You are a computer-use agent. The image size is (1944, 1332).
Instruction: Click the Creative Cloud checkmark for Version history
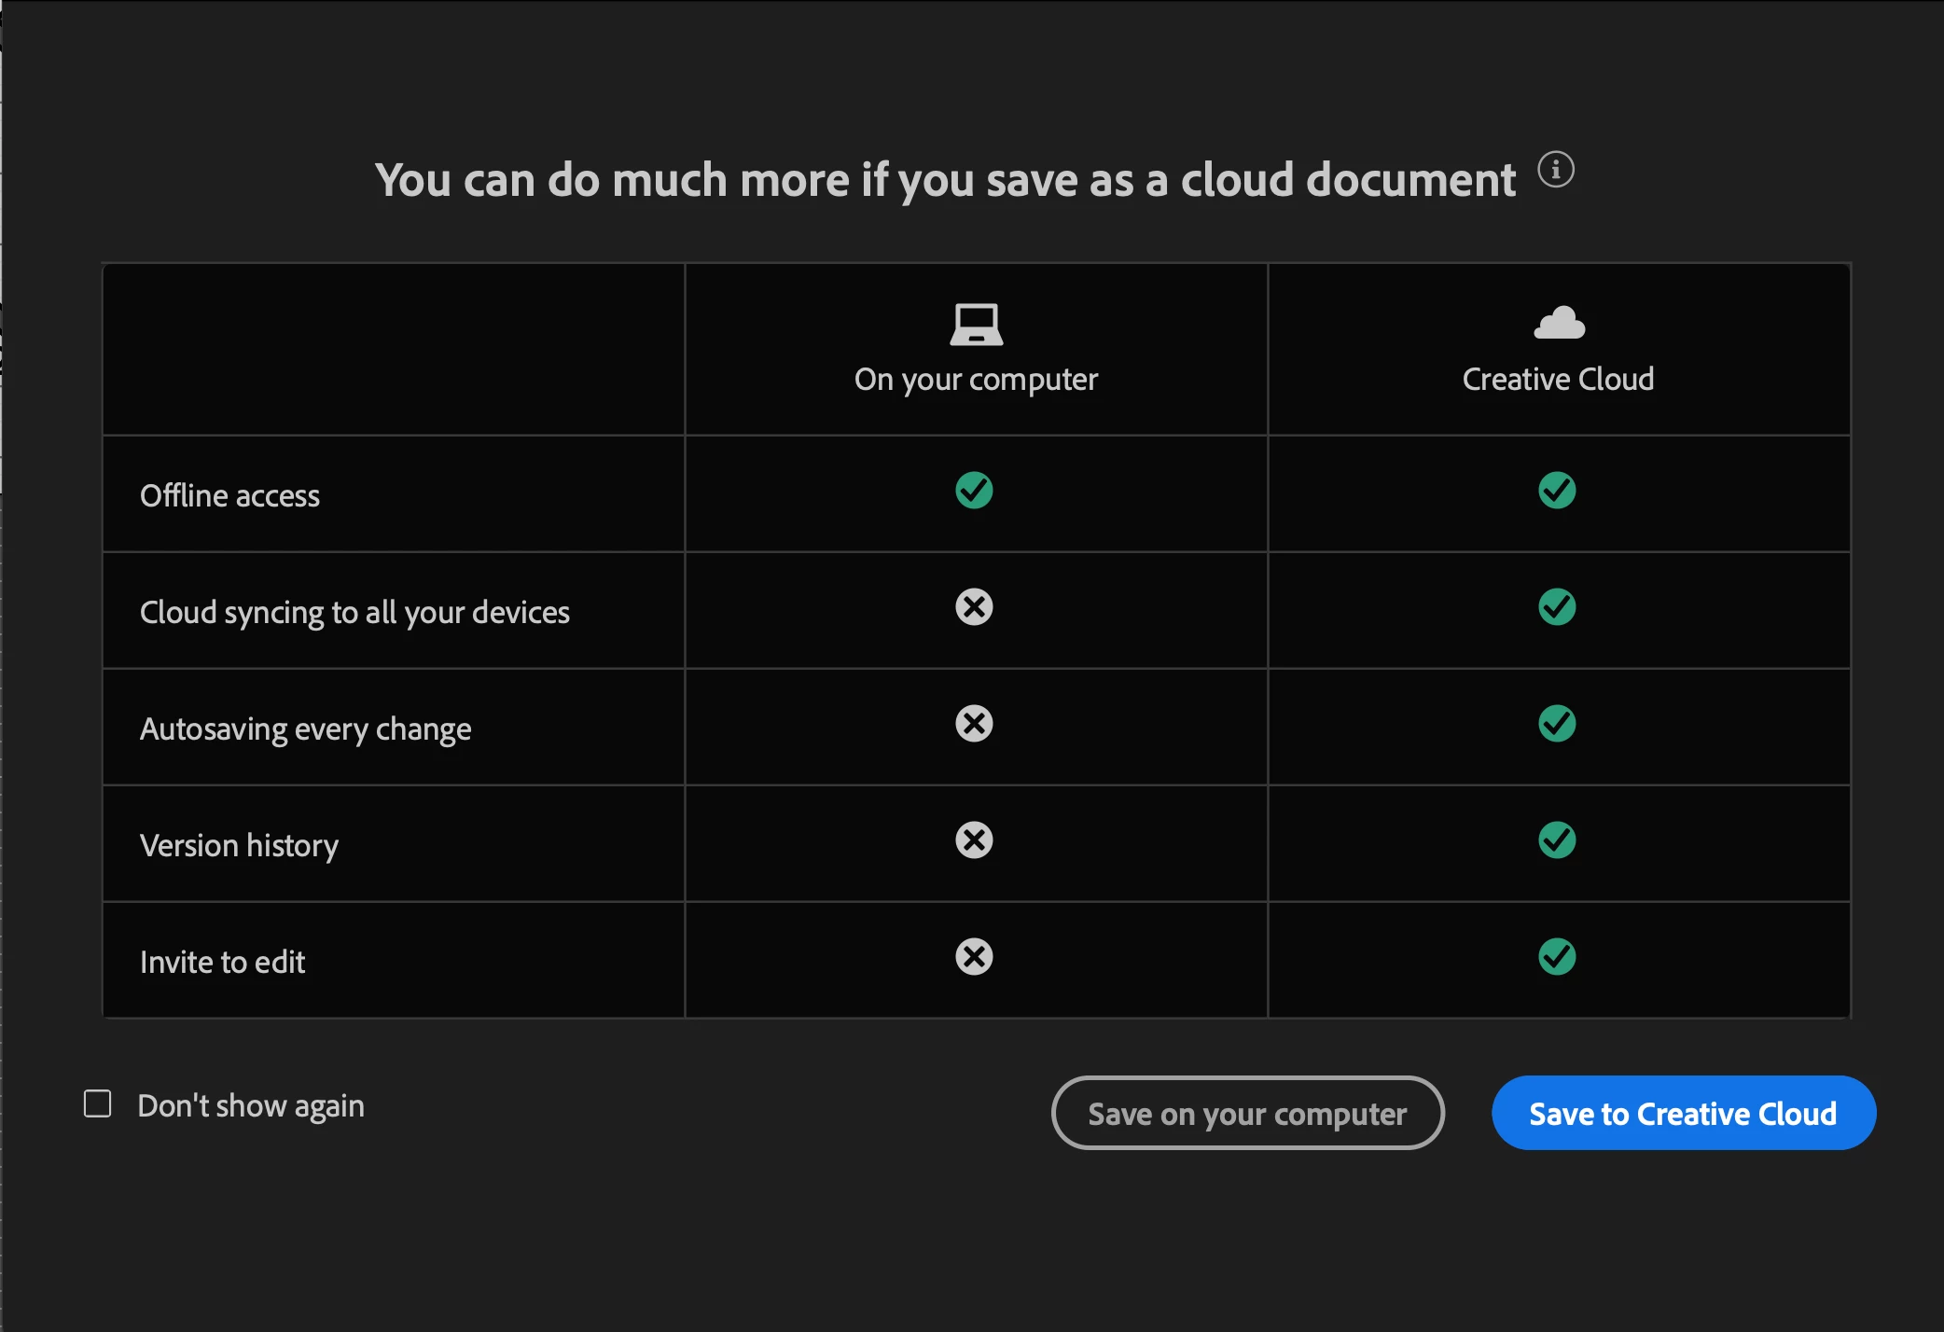(x=1557, y=840)
